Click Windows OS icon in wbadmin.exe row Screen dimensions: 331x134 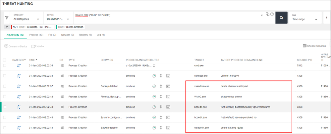click(62, 128)
